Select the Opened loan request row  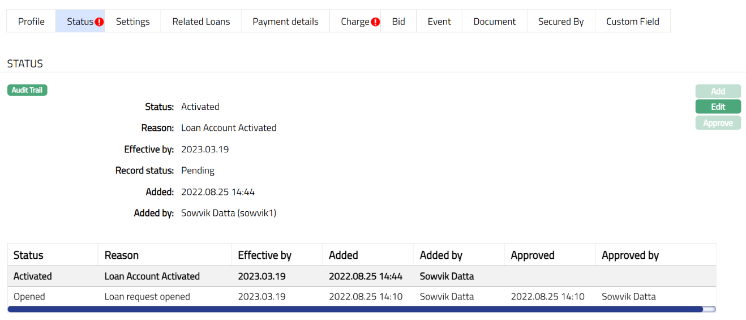point(362,296)
